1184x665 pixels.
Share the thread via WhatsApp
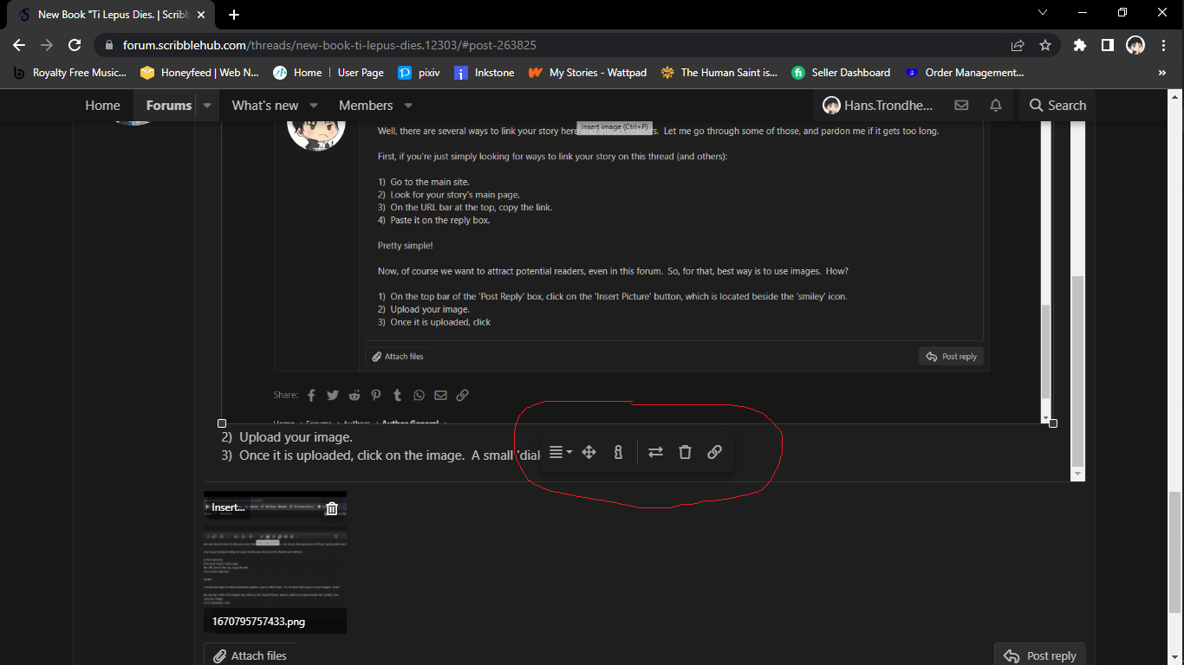click(419, 394)
